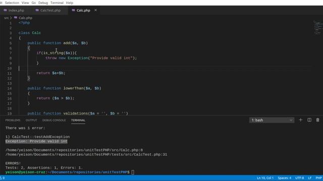Click the PHP file icon on index.php tab
This screenshot has height=181, width=323.
(x=5, y=10)
